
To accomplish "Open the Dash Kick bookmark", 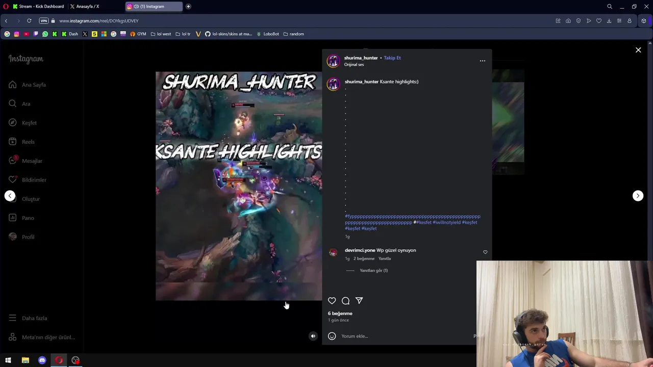I will (x=70, y=34).
